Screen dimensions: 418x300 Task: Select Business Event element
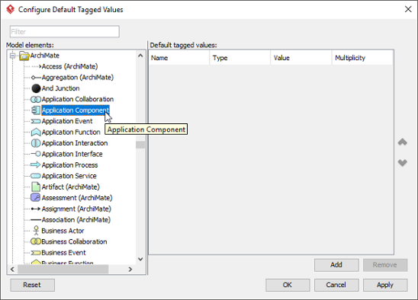pos(64,253)
